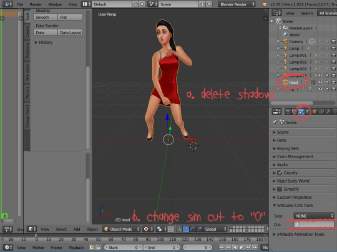Click the Flat shading button
The height and width of the screenshot is (252, 337).
(x=71, y=18)
